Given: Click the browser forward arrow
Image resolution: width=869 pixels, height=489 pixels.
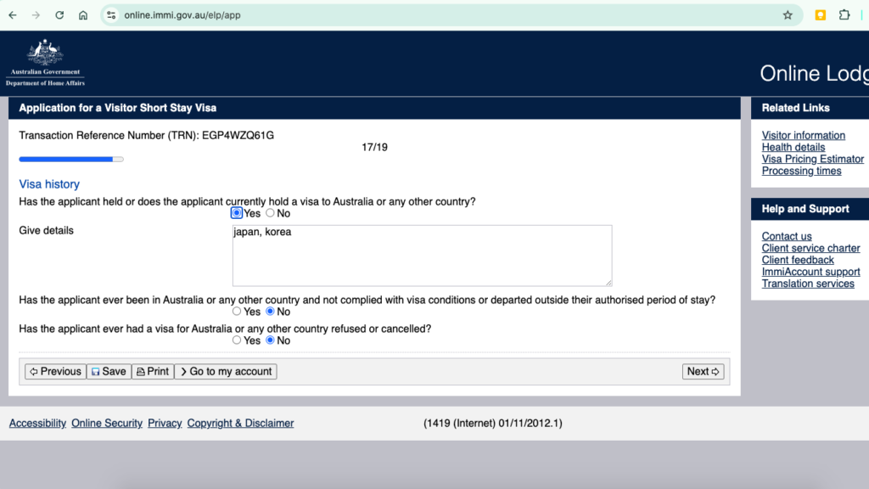Looking at the screenshot, I should [x=36, y=15].
